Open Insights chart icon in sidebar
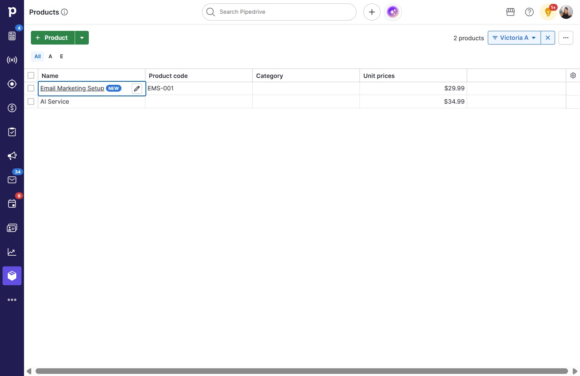Screen dimensions: 580x376 pyautogui.click(x=12, y=252)
